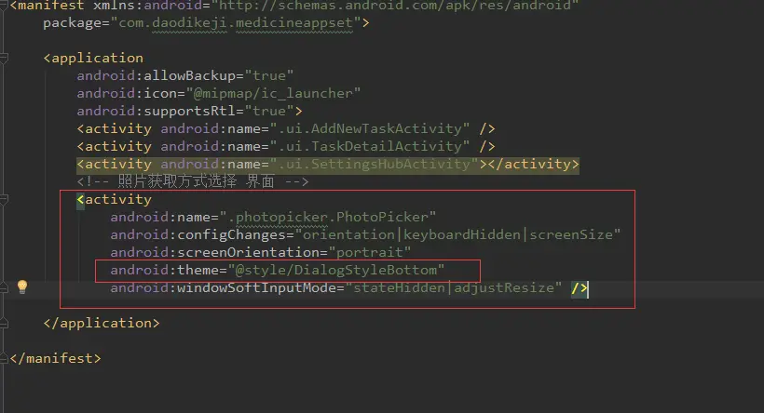
Task: Click .ui.TaskDetailActivity activity name
Action: pyautogui.click(x=370, y=146)
